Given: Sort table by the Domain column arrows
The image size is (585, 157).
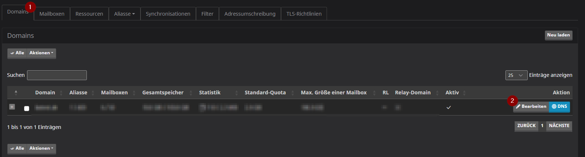Looking at the screenshot, I should click(61, 93).
